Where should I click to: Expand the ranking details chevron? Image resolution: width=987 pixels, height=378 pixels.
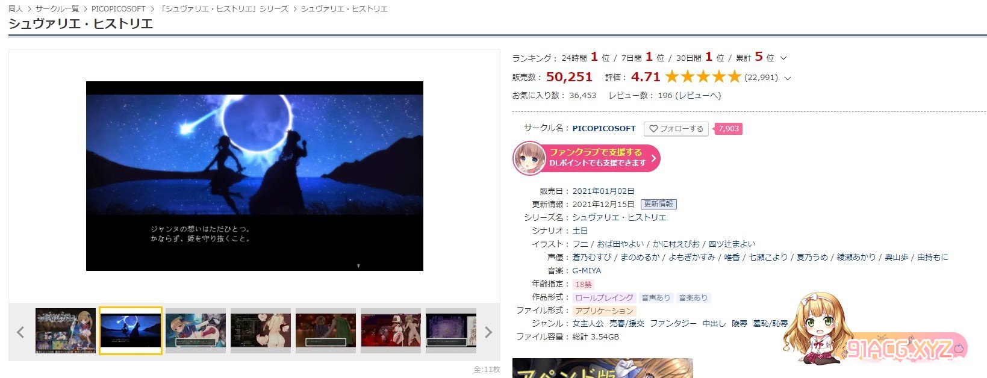(x=783, y=58)
